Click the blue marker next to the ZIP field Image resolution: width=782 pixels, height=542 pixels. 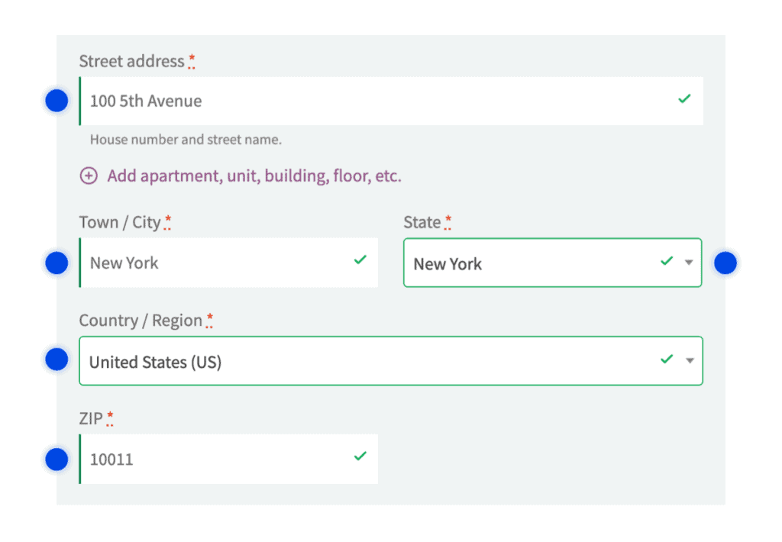(57, 459)
